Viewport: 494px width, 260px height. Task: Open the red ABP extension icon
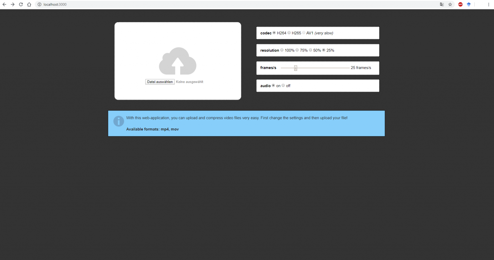(461, 5)
